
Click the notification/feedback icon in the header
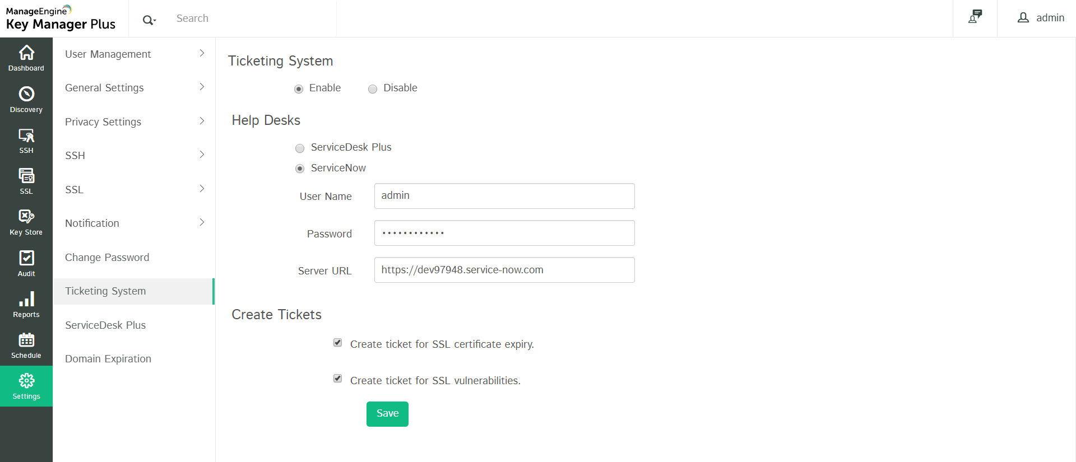tap(974, 17)
